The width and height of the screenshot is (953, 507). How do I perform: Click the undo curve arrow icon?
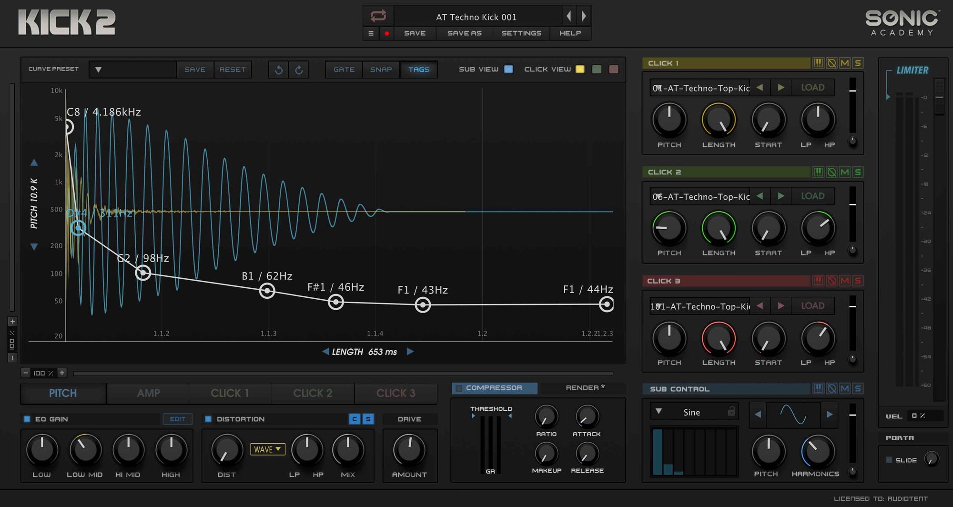[x=279, y=70]
